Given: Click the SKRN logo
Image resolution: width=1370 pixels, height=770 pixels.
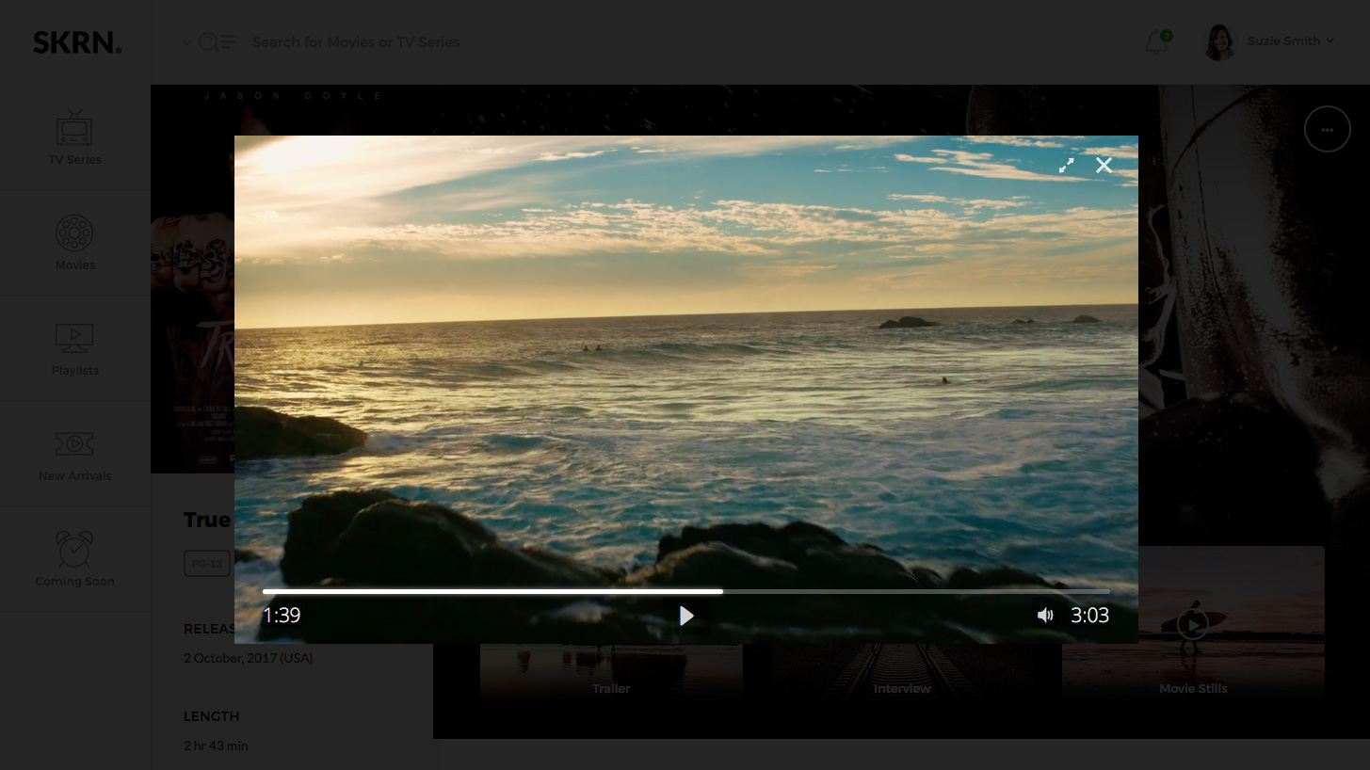Looking at the screenshot, I should [x=76, y=42].
